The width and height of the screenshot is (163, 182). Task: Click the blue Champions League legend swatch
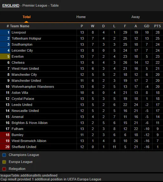pyautogui.click(x=4, y=155)
